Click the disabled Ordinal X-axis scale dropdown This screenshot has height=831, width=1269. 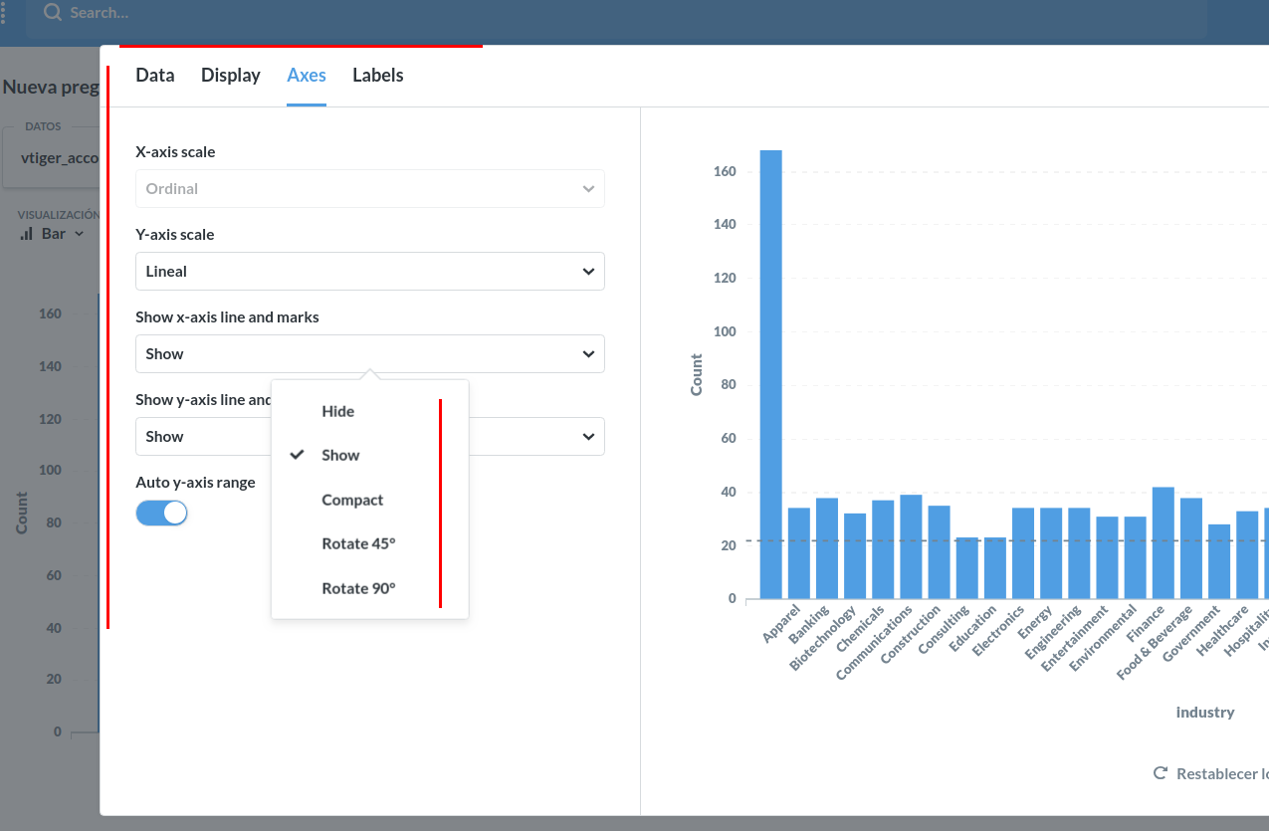pyautogui.click(x=370, y=188)
